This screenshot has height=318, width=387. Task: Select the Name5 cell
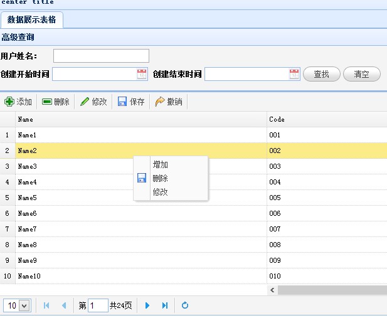click(141, 198)
